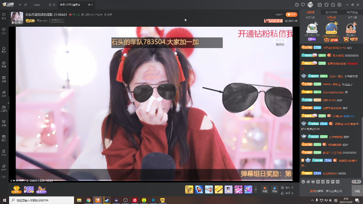
Task: Open the gold trophy activity icon
Action: tap(16, 189)
